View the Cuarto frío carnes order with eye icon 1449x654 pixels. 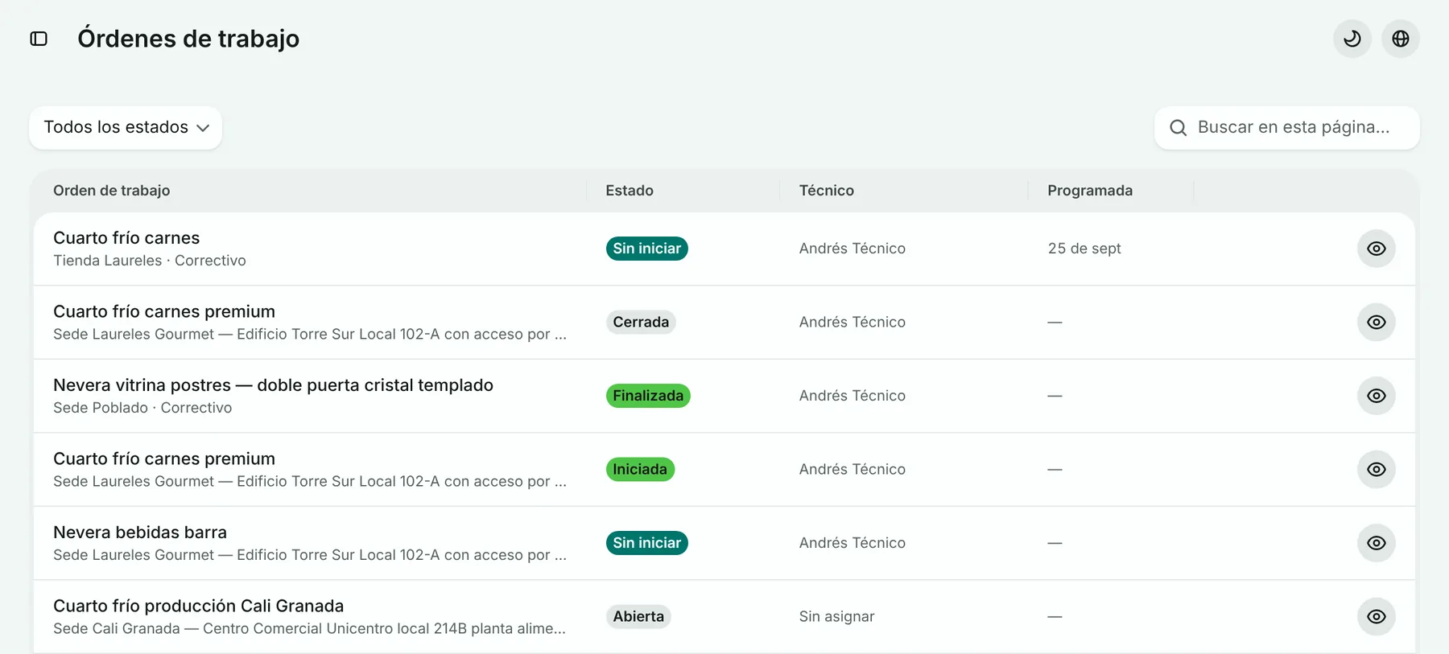click(1377, 249)
